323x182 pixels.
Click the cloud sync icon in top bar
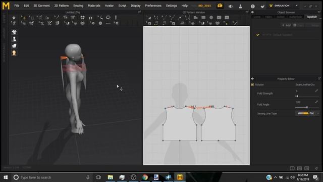[220, 6]
